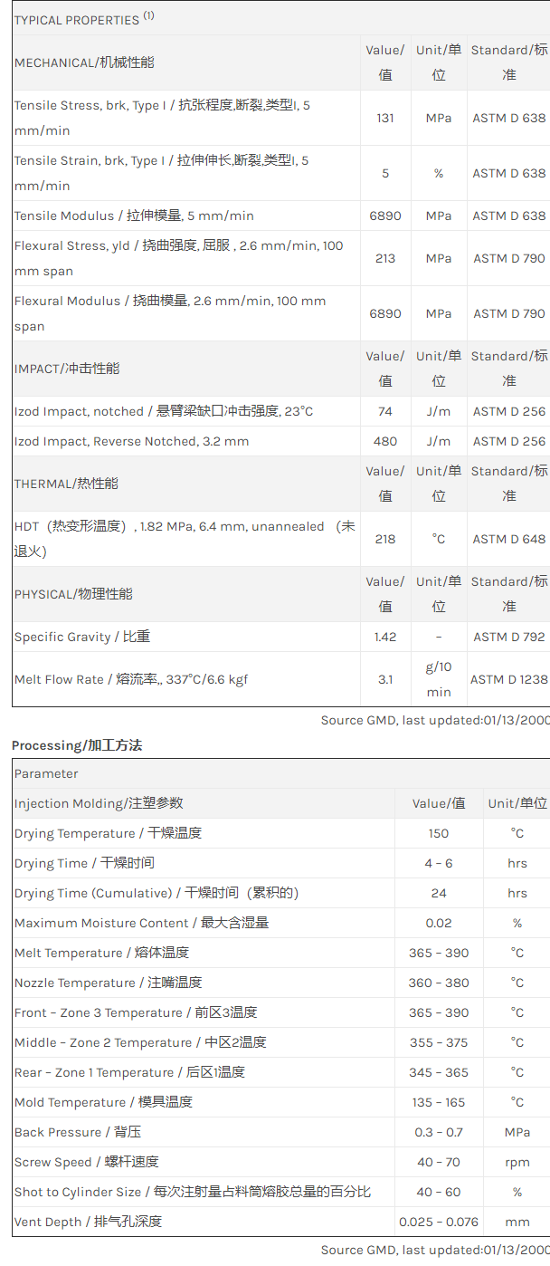This screenshot has width=550, height=1266.
Task: Click the Vent Depth value 0.025 – 0.076
Action: tap(439, 1222)
